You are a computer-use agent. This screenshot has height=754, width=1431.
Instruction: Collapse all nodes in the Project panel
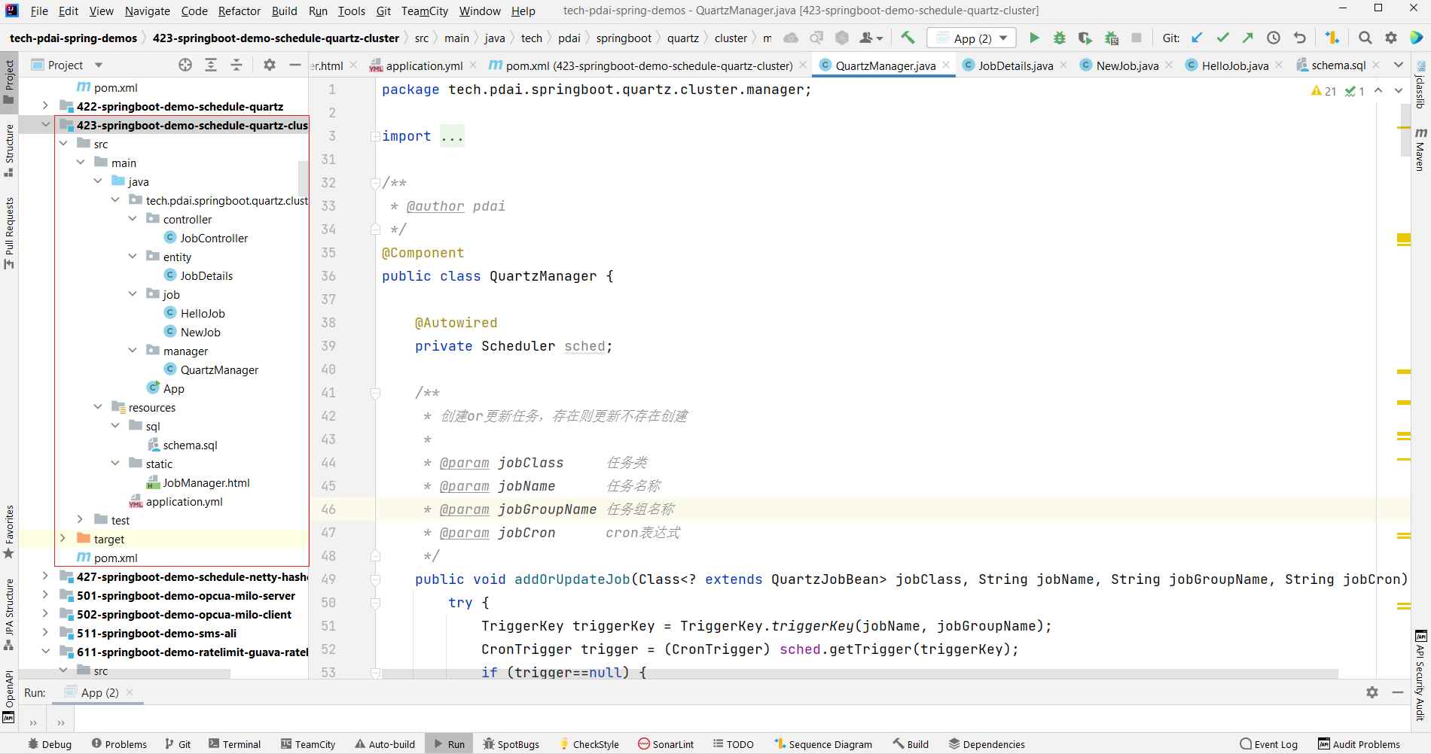(x=236, y=65)
